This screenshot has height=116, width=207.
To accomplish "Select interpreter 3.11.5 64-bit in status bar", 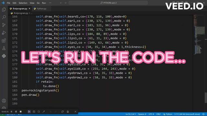I will [x=187, y=114].
